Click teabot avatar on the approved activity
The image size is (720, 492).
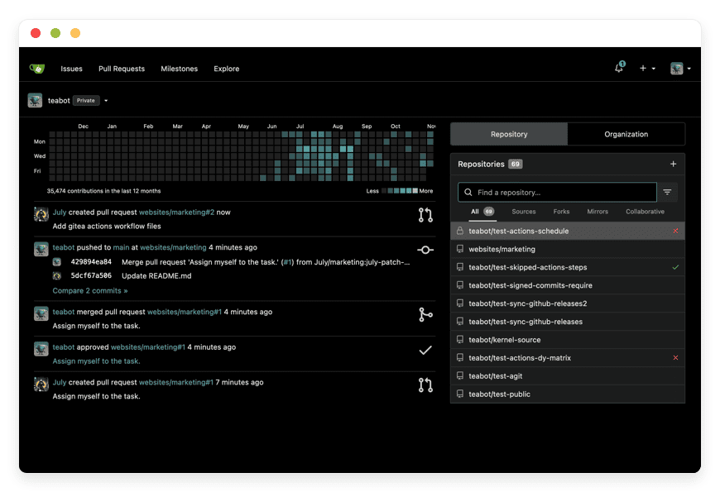point(41,349)
